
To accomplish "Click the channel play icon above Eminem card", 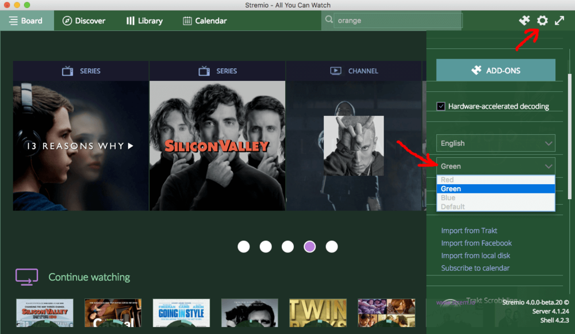I will (x=336, y=71).
